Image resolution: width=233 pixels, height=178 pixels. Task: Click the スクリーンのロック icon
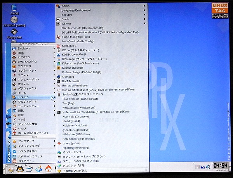14,157
